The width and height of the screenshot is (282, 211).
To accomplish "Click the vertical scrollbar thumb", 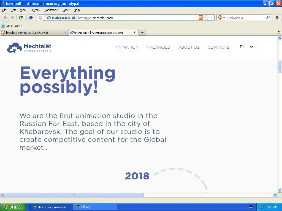I will coord(280,66).
